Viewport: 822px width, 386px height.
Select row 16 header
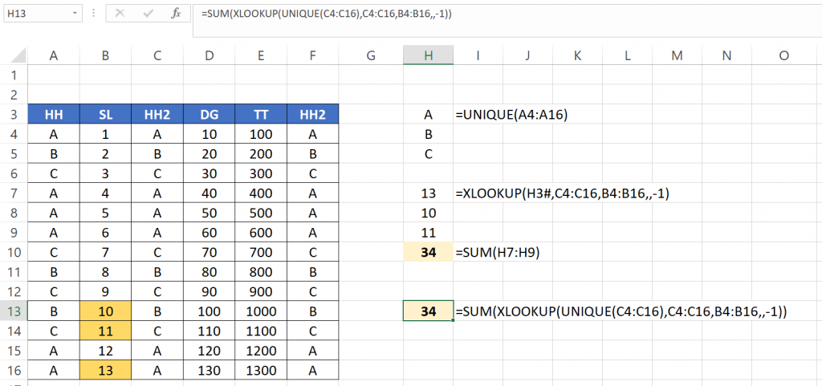click(14, 370)
